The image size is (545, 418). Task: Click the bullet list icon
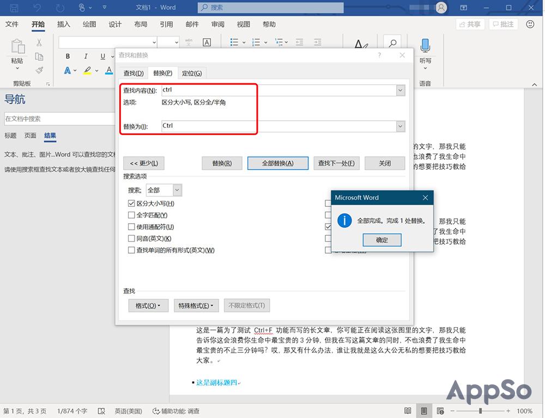coord(234,42)
